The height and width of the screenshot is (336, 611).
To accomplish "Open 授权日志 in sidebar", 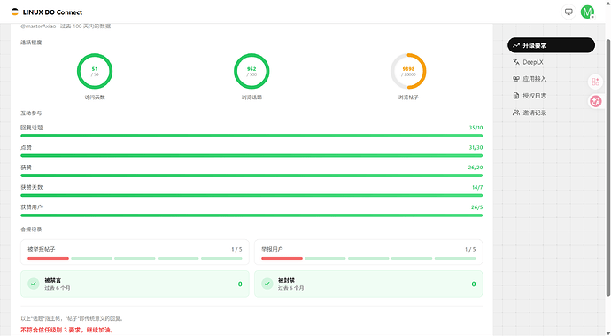I will 551,96.
